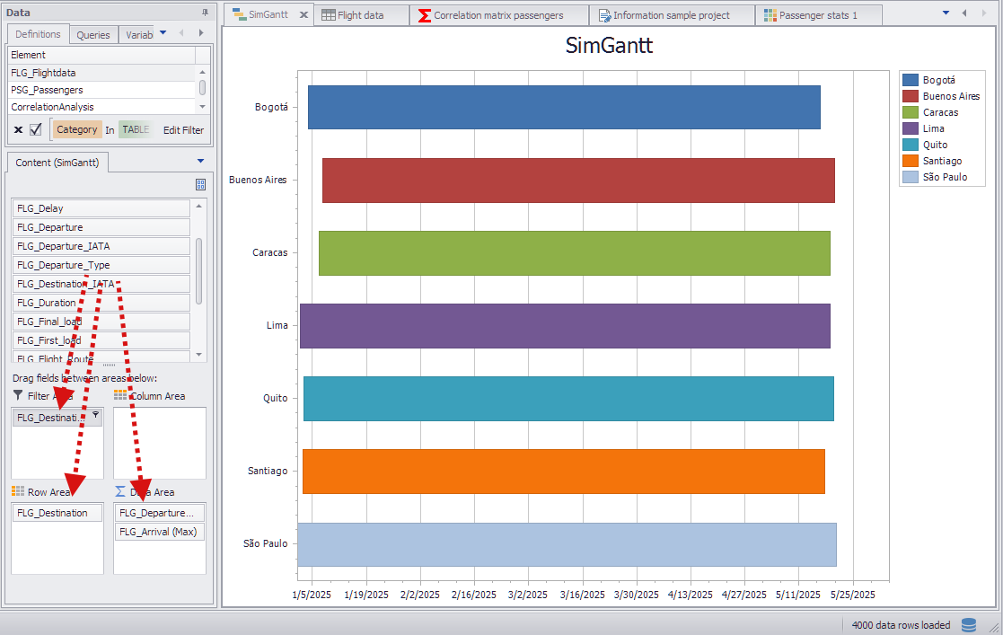This screenshot has width=1003, height=635.
Task: Click the Edit Filter button
Action: click(183, 130)
